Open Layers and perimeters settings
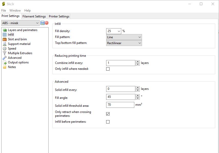The width and height of the screenshot is (219, 153). click(x=23, y=30)
